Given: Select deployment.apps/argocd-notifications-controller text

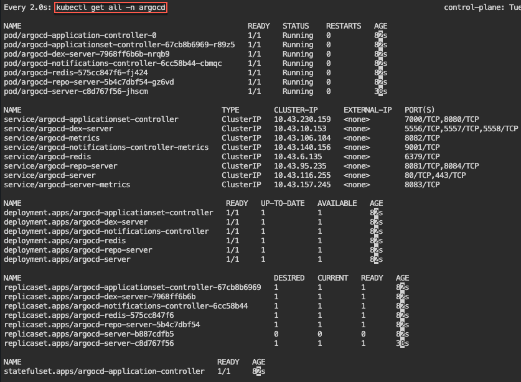Looking at the screenshot, I should pyautogui.click(x=106, y=231).
